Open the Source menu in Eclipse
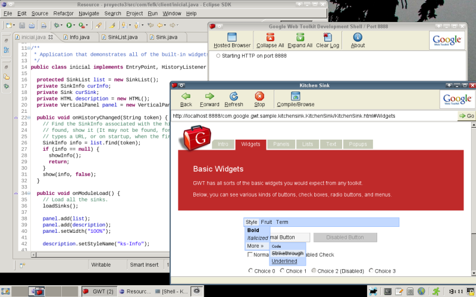Image resolution: width=476 pixels, height=297 pixels. coord(40,13)
